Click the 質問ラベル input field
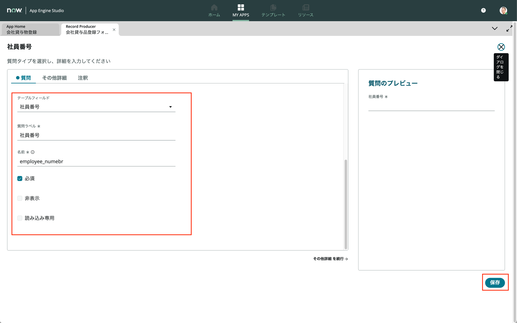This screenshot has width=517, height=323. pyautogui.click(x=96, y=135)
